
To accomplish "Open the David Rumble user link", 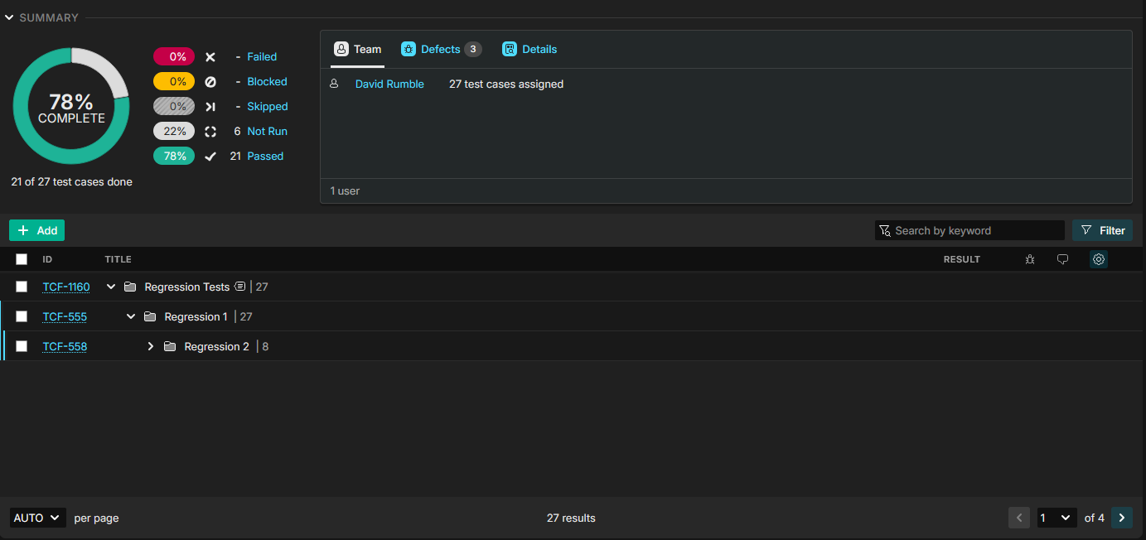I will point(389,84).
